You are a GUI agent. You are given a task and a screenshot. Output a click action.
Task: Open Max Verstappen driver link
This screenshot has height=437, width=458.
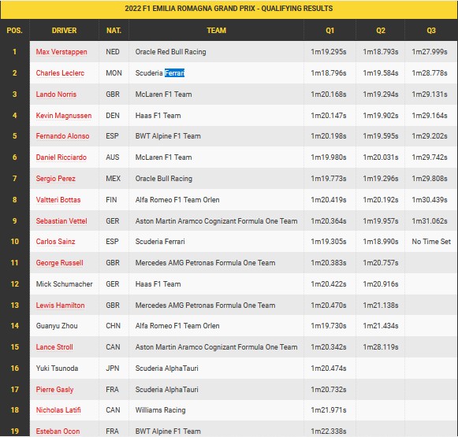pyautogui.click(x=61, y=52)
